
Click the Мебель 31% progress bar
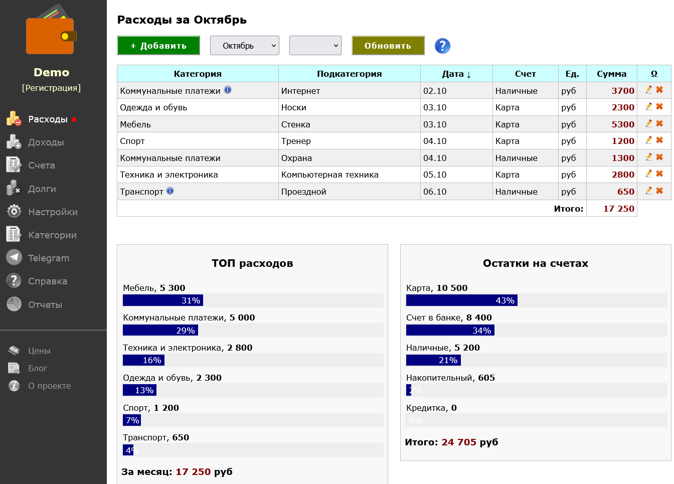(163, 300)
